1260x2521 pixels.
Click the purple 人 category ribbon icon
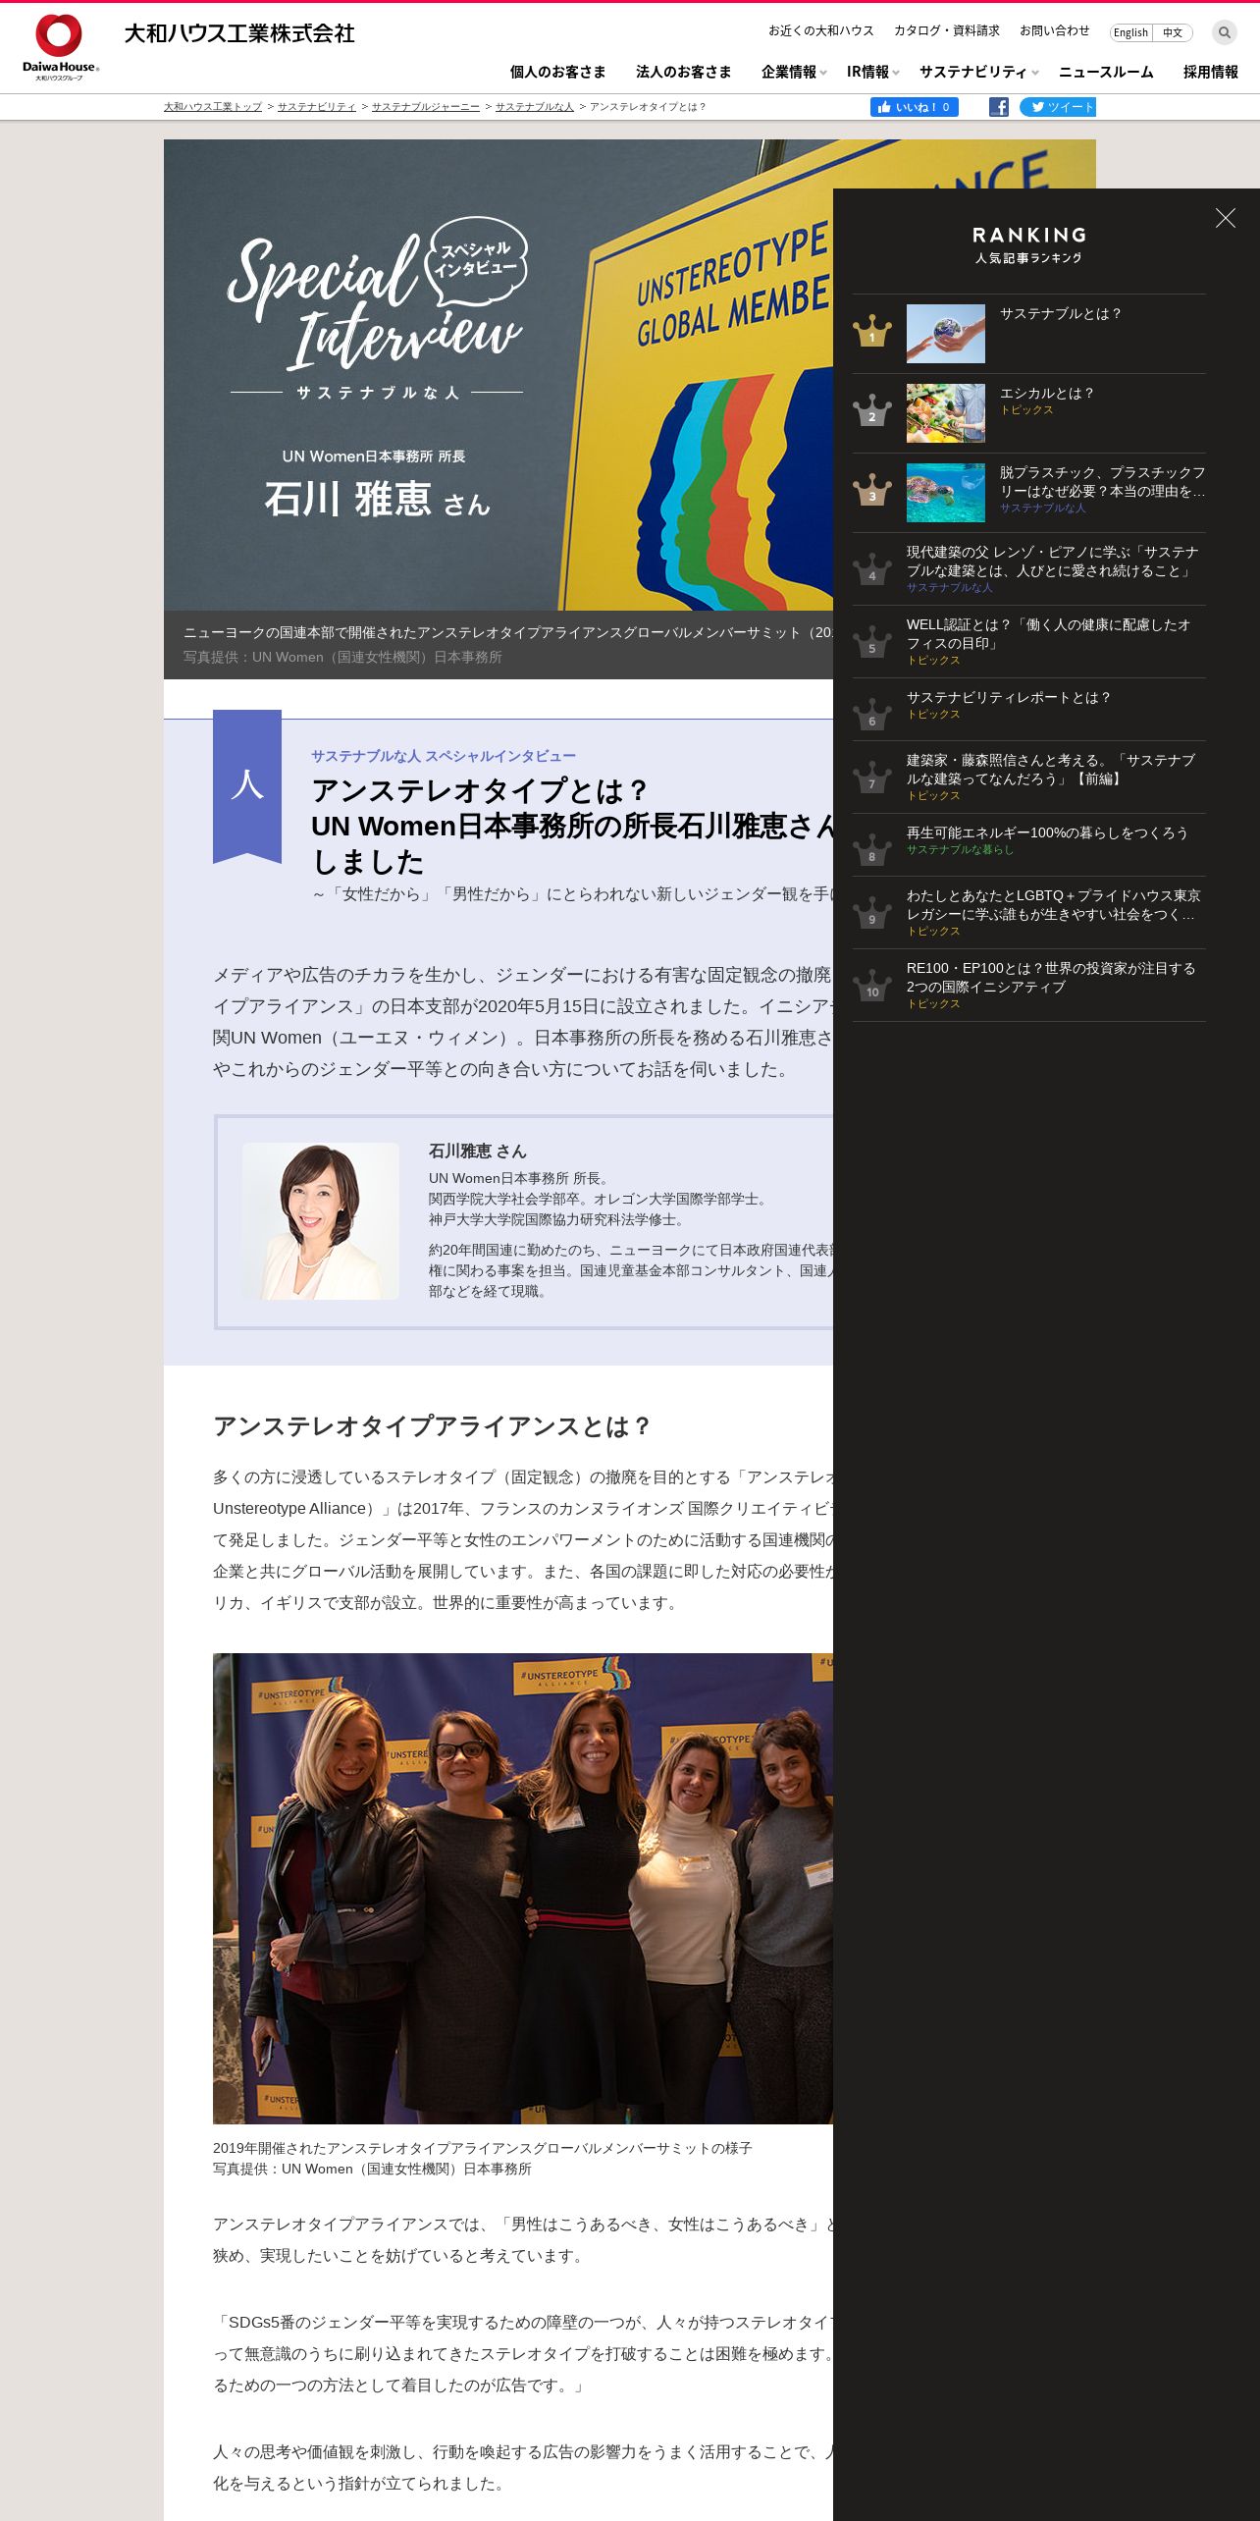pos(247,785)
